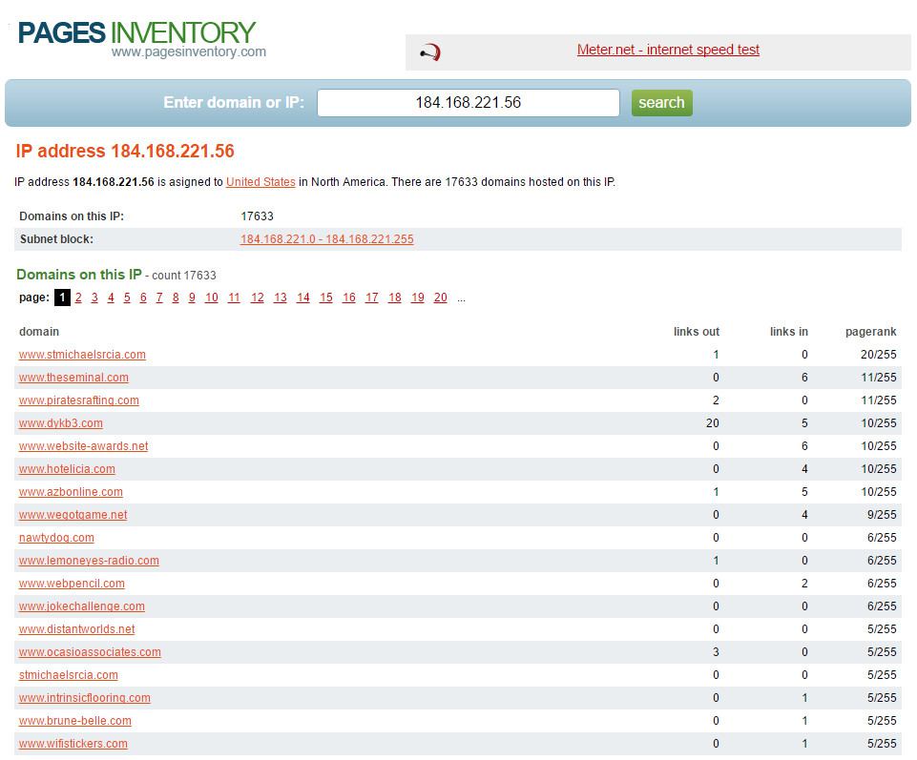Viewport: 917px width, 760px height.
Task: Go to page 10 of domains
Action: click(x=212, y=298)
